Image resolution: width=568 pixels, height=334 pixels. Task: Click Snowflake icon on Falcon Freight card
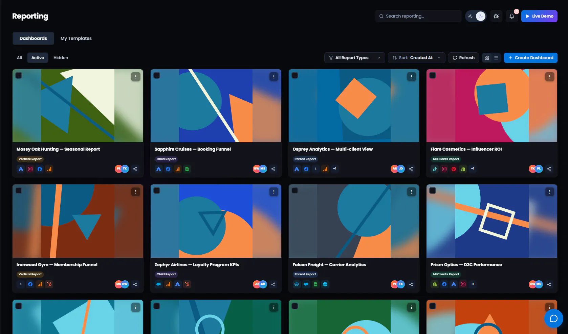click(297, 284)
